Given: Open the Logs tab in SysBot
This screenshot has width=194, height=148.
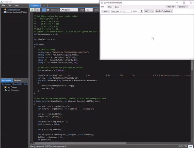Looking at the screenshot, I should click(117, 7).
